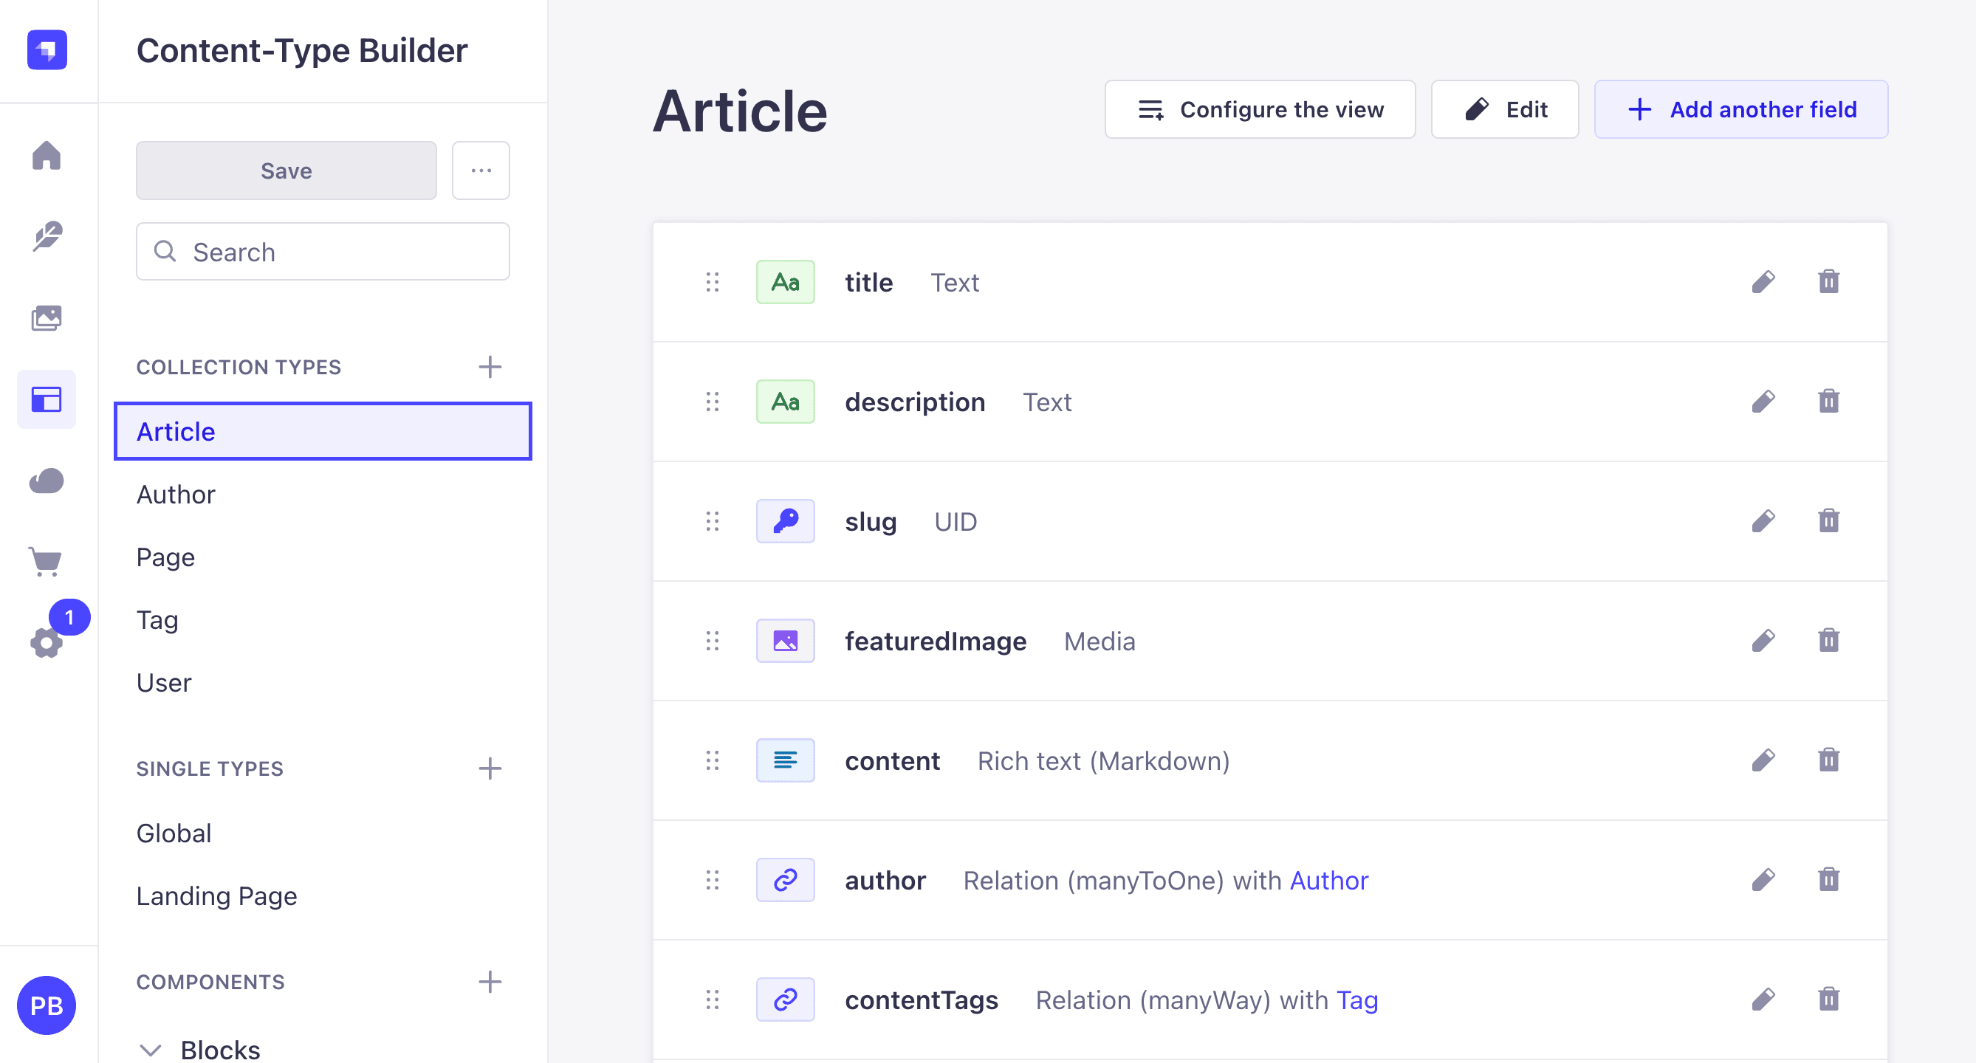This screenshot has width=1976, height=1063.
Task: Add a new single type with plus
Action: coord(490,768)
